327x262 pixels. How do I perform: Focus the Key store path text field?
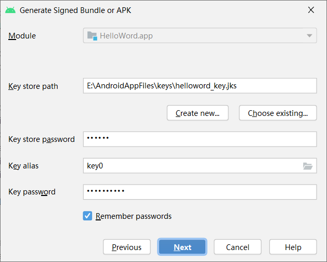pos(200,86)
